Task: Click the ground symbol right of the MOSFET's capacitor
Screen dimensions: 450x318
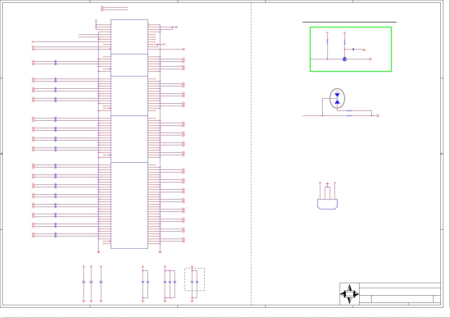Action: tap(364, 50)
